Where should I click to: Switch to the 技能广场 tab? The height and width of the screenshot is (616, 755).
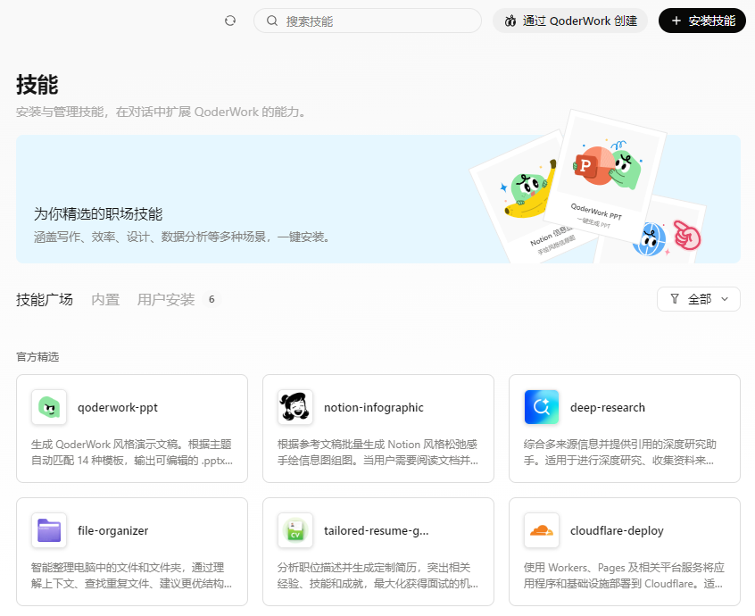45,299
